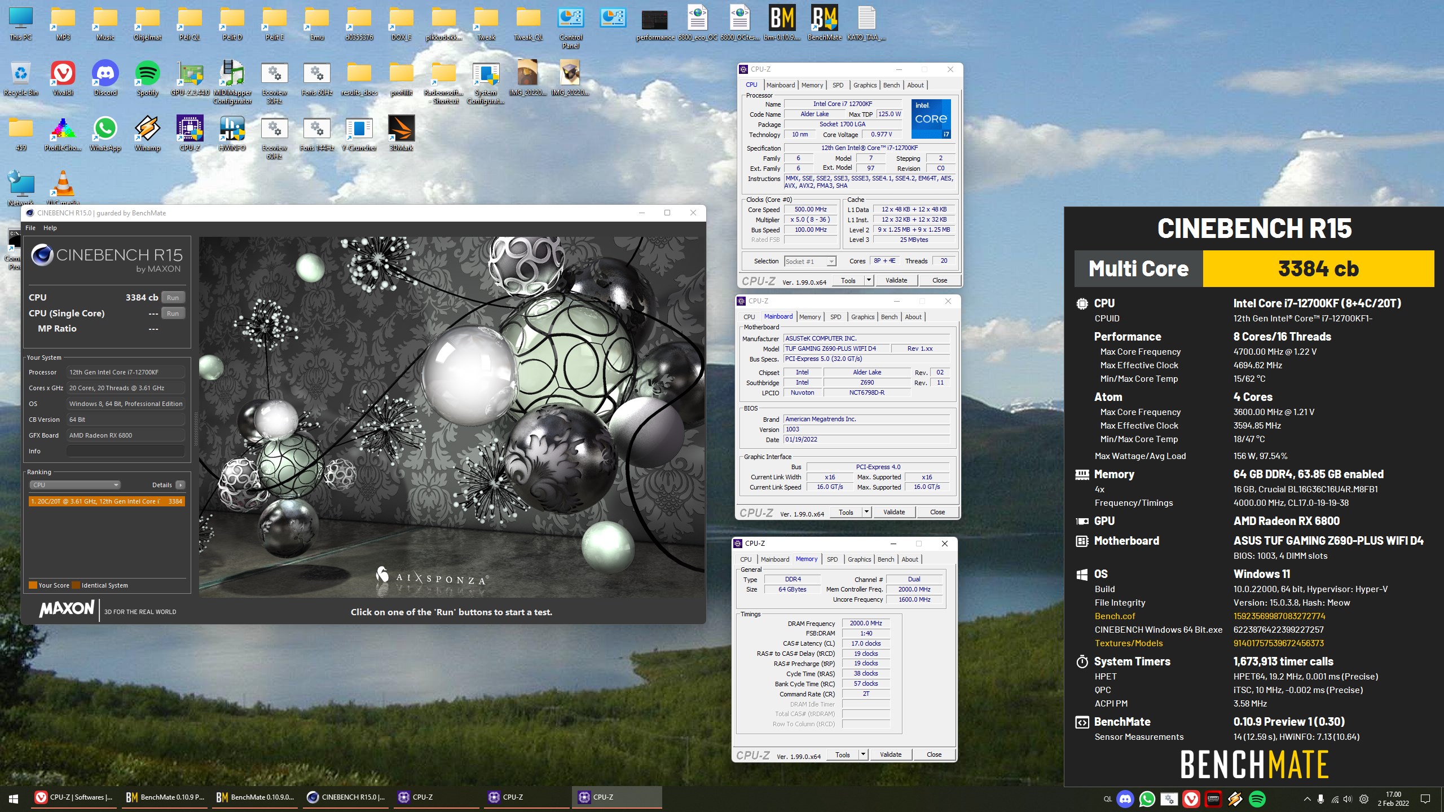Open the Tweak_QL folder icon
The image size is (1444, 812).
[528, 23]
